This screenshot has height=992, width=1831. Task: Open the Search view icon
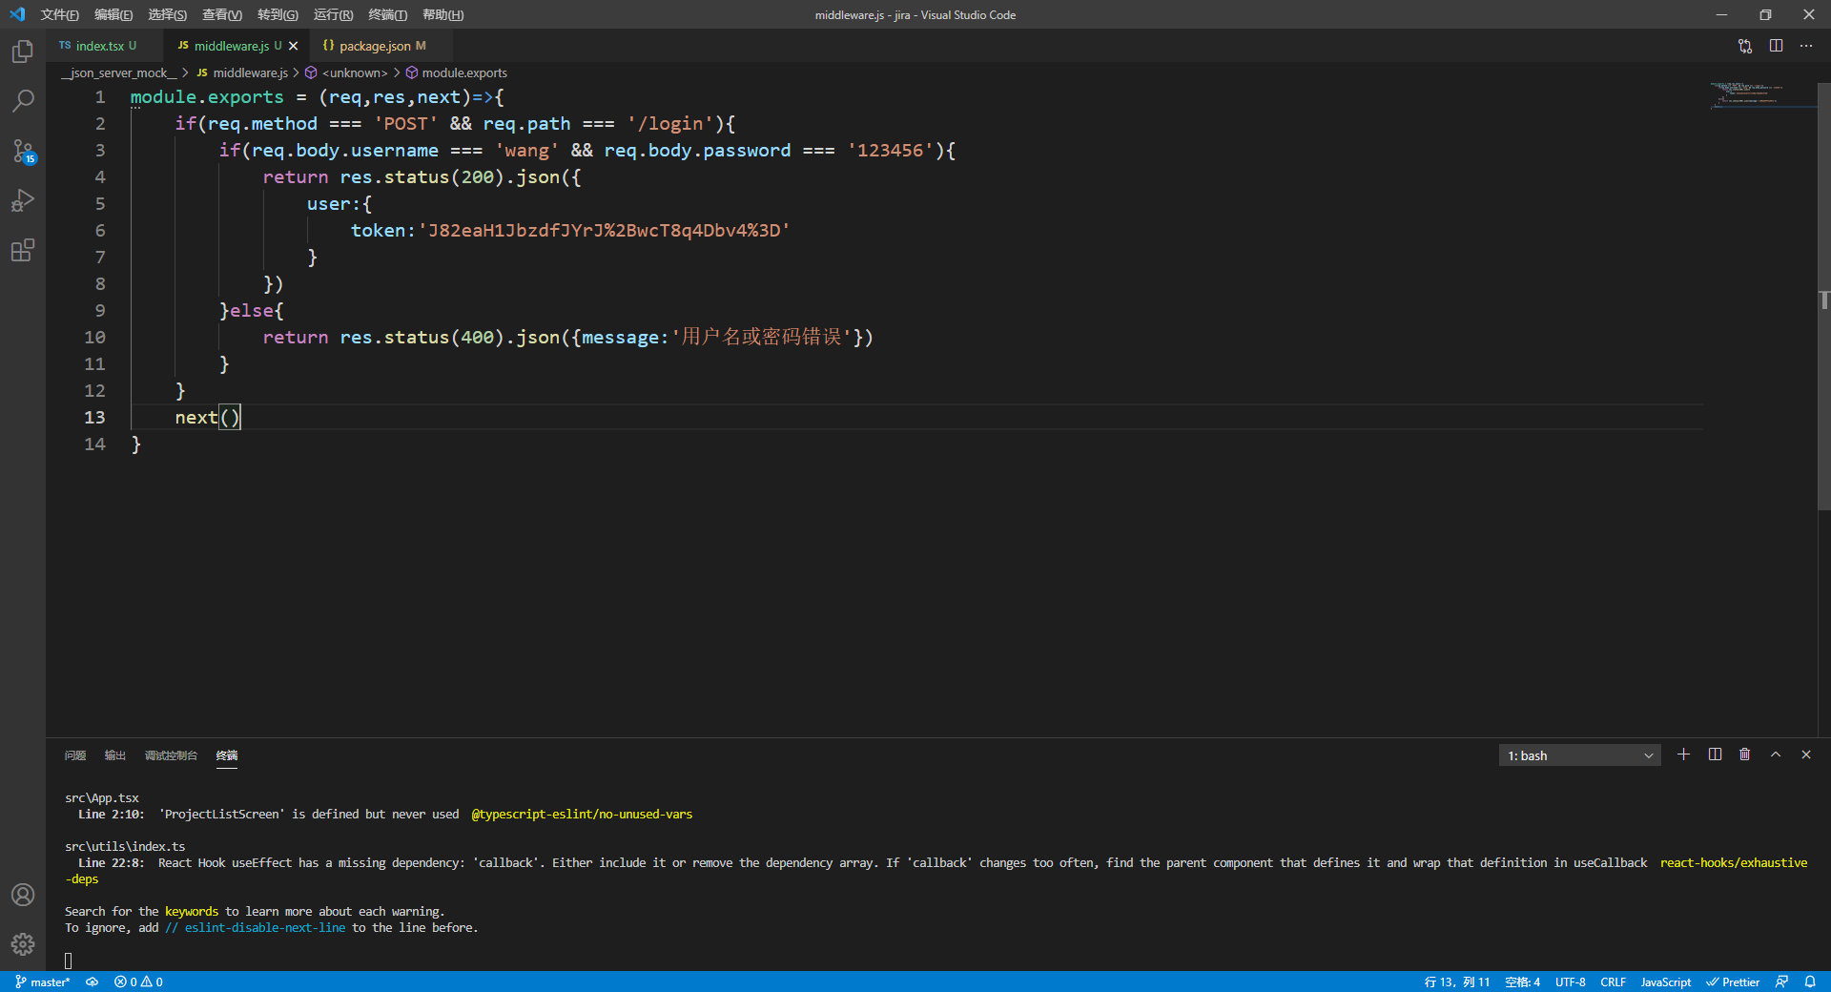[x=23, y=100]
